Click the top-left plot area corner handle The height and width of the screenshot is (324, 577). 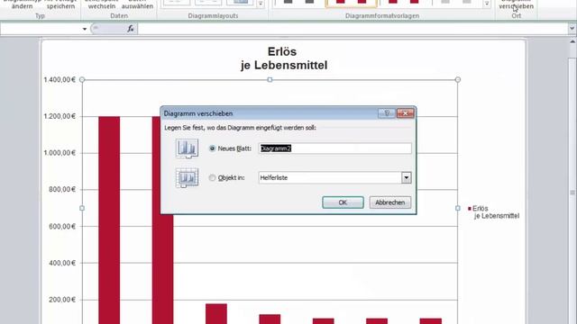pyautogui.click(x=82, y=80)
